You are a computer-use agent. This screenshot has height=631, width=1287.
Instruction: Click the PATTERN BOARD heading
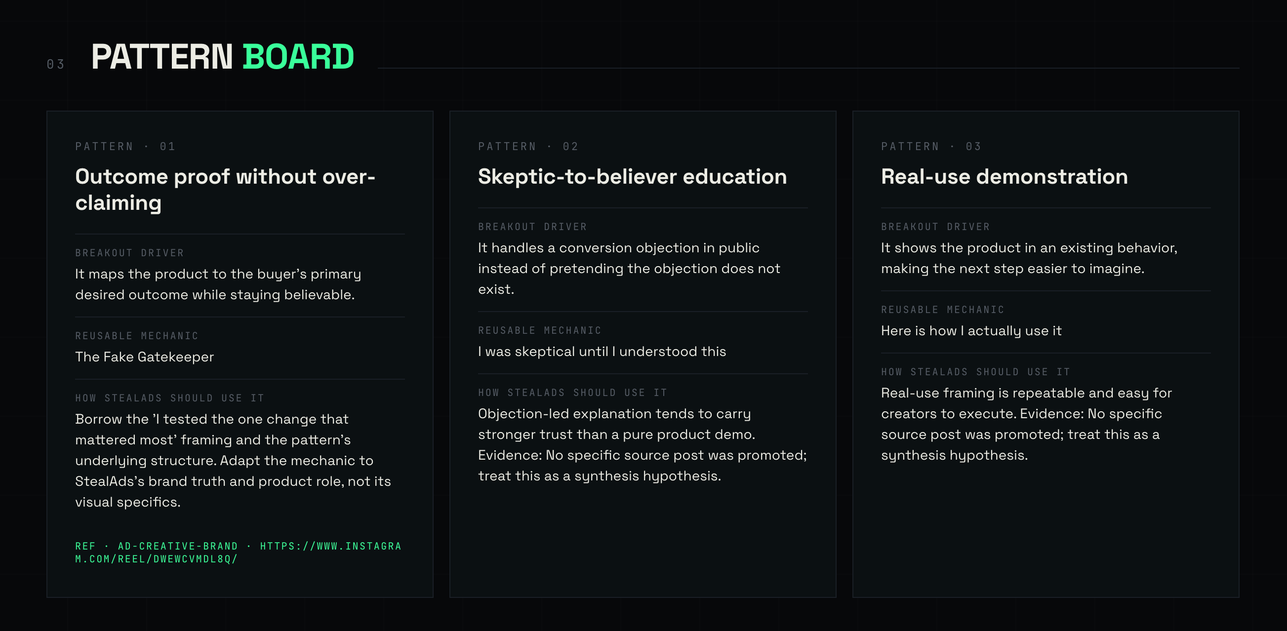222,56
